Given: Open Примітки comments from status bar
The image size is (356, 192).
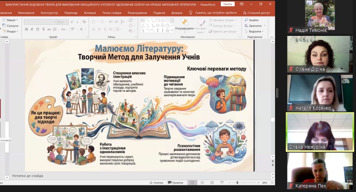Looking at the screenshot, I should (176, 183).
